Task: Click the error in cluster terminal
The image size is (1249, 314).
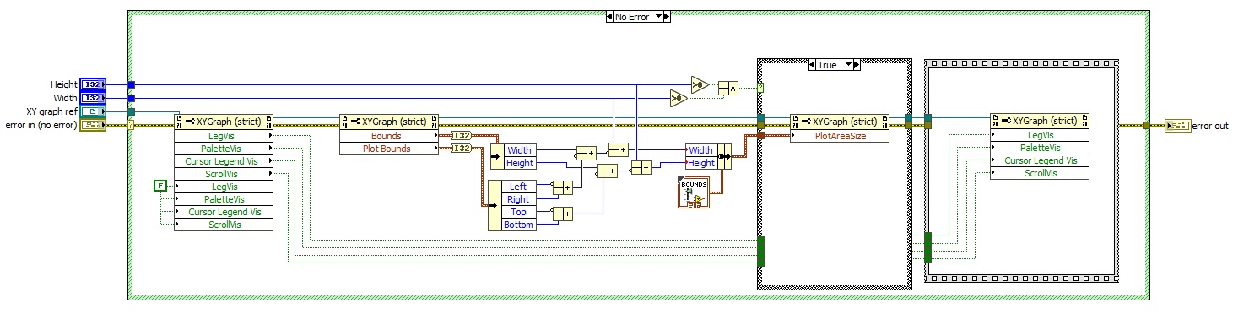Action: pos(92,125)
